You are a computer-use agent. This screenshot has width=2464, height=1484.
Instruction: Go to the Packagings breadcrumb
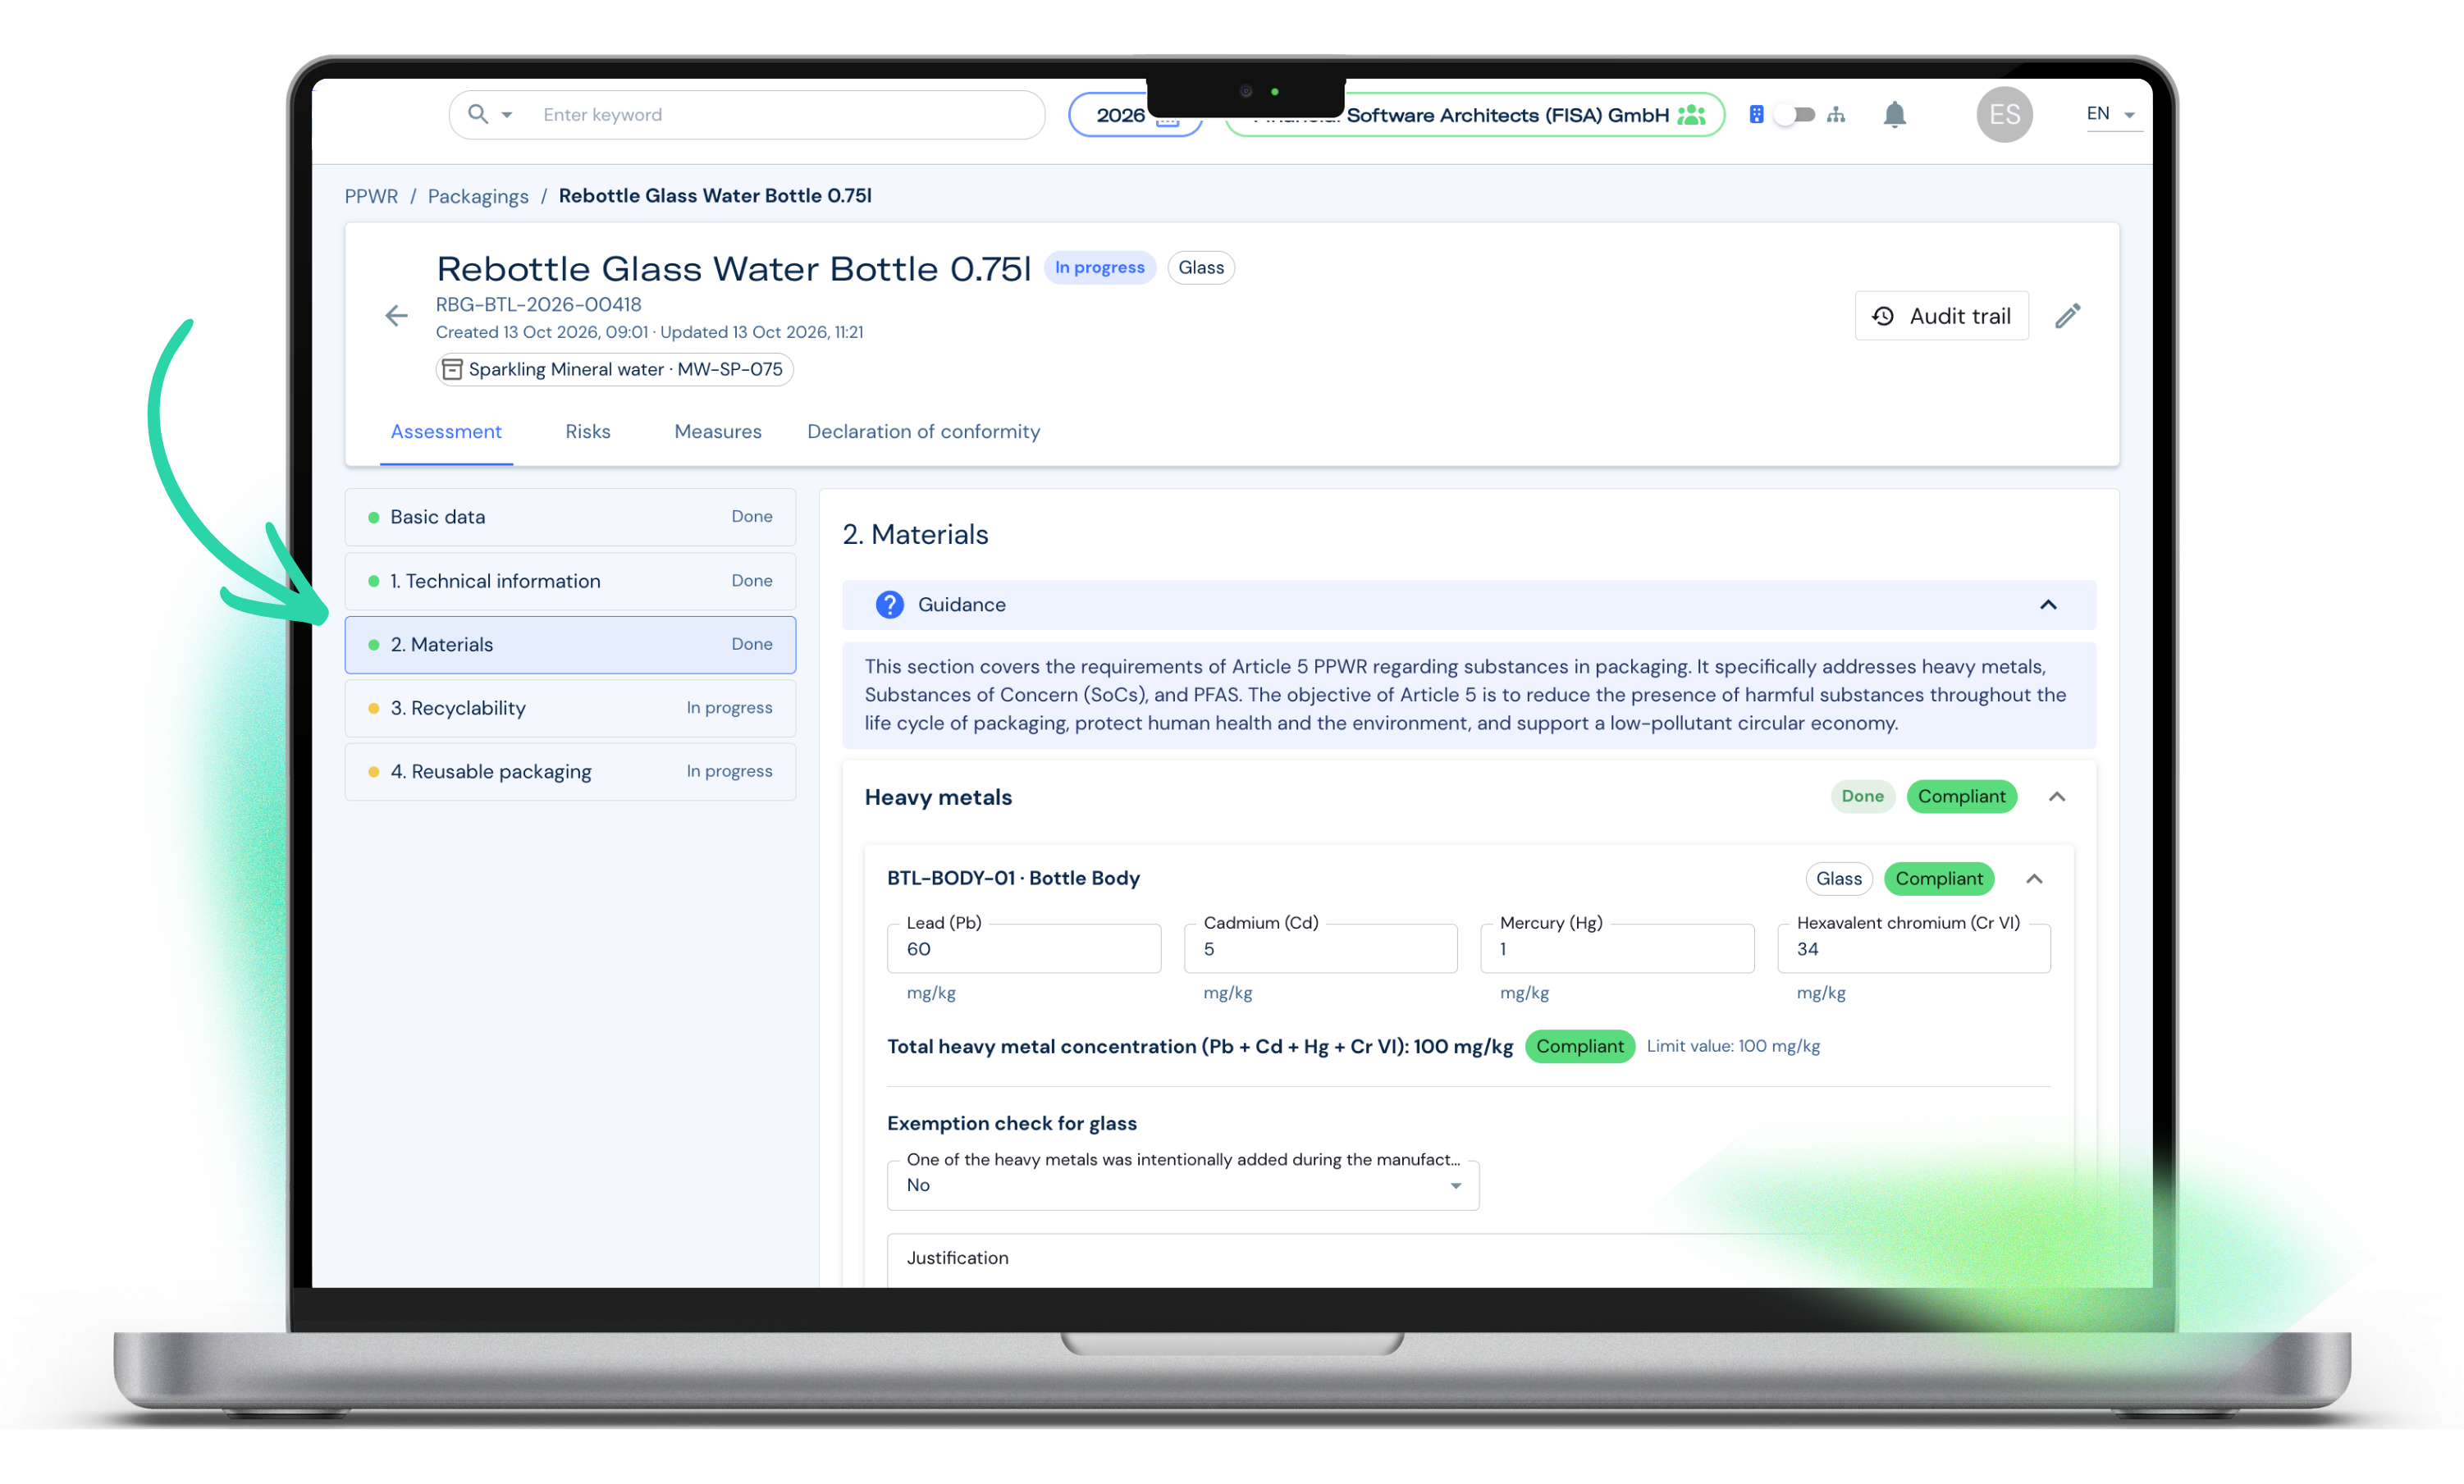pyautogui.click(x=478, y=196)
